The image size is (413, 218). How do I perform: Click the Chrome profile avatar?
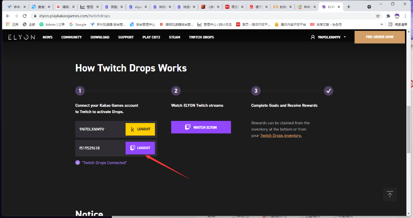397,16
